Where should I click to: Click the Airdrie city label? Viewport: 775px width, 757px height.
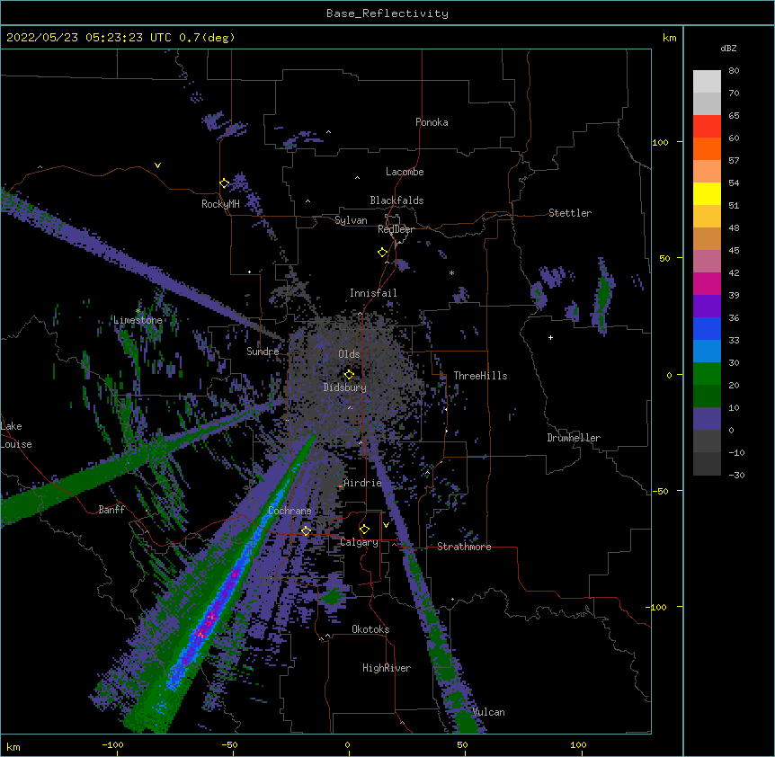(363, 483)
